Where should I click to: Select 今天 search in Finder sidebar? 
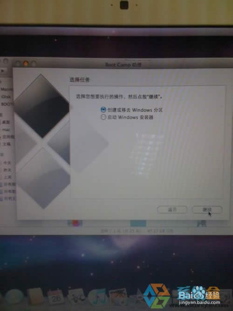coord(7,163)
